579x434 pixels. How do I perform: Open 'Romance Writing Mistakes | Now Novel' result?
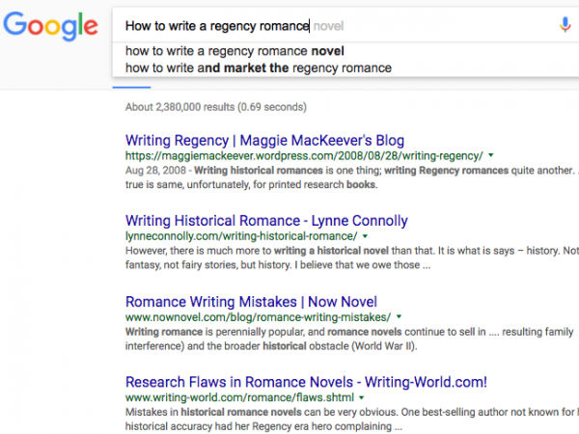(251, 302)
